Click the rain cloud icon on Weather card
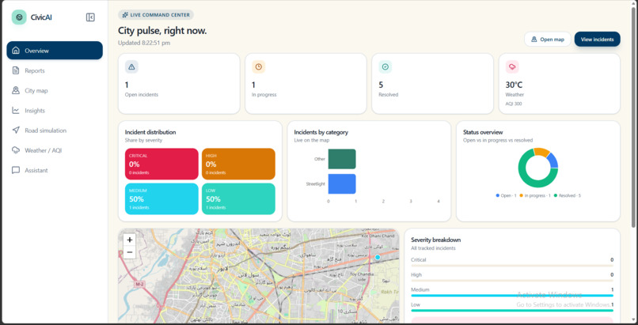Viewport: 638px width, 325px height. [512, 66]
